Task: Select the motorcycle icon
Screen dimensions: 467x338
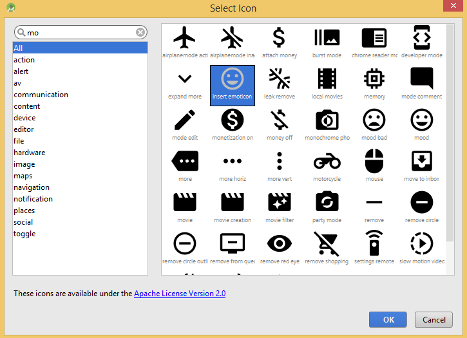Action: click(327, 161)
